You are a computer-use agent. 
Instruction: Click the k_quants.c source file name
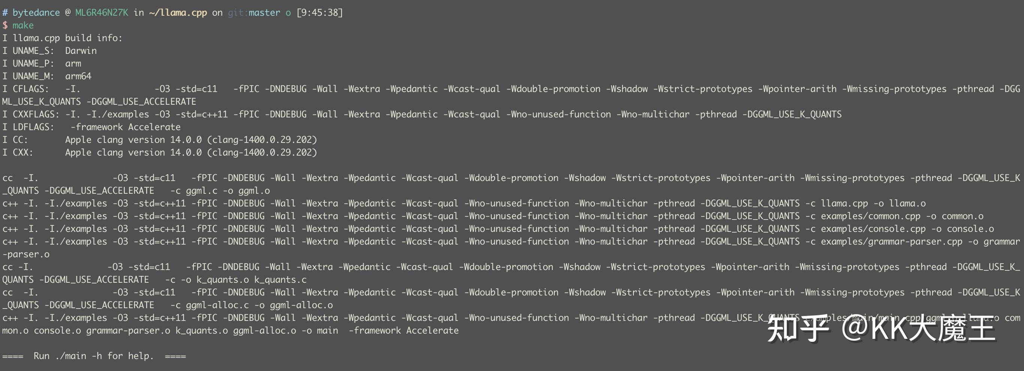pyautogui.click(x=280, y=280)
